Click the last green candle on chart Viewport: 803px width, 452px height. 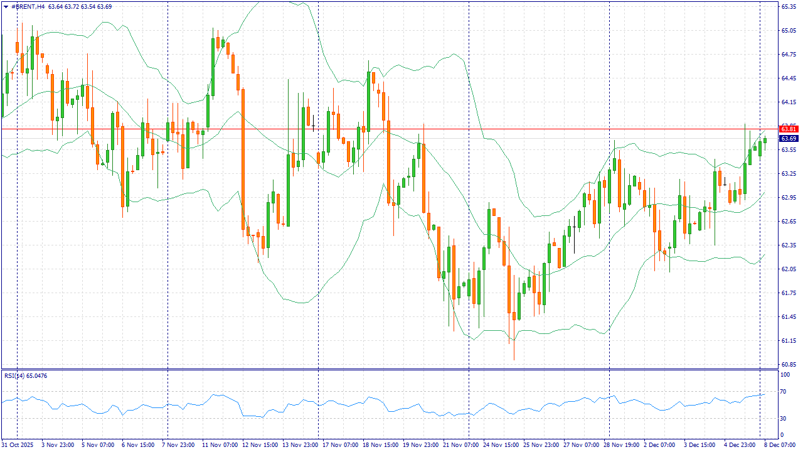click(765, 141)
